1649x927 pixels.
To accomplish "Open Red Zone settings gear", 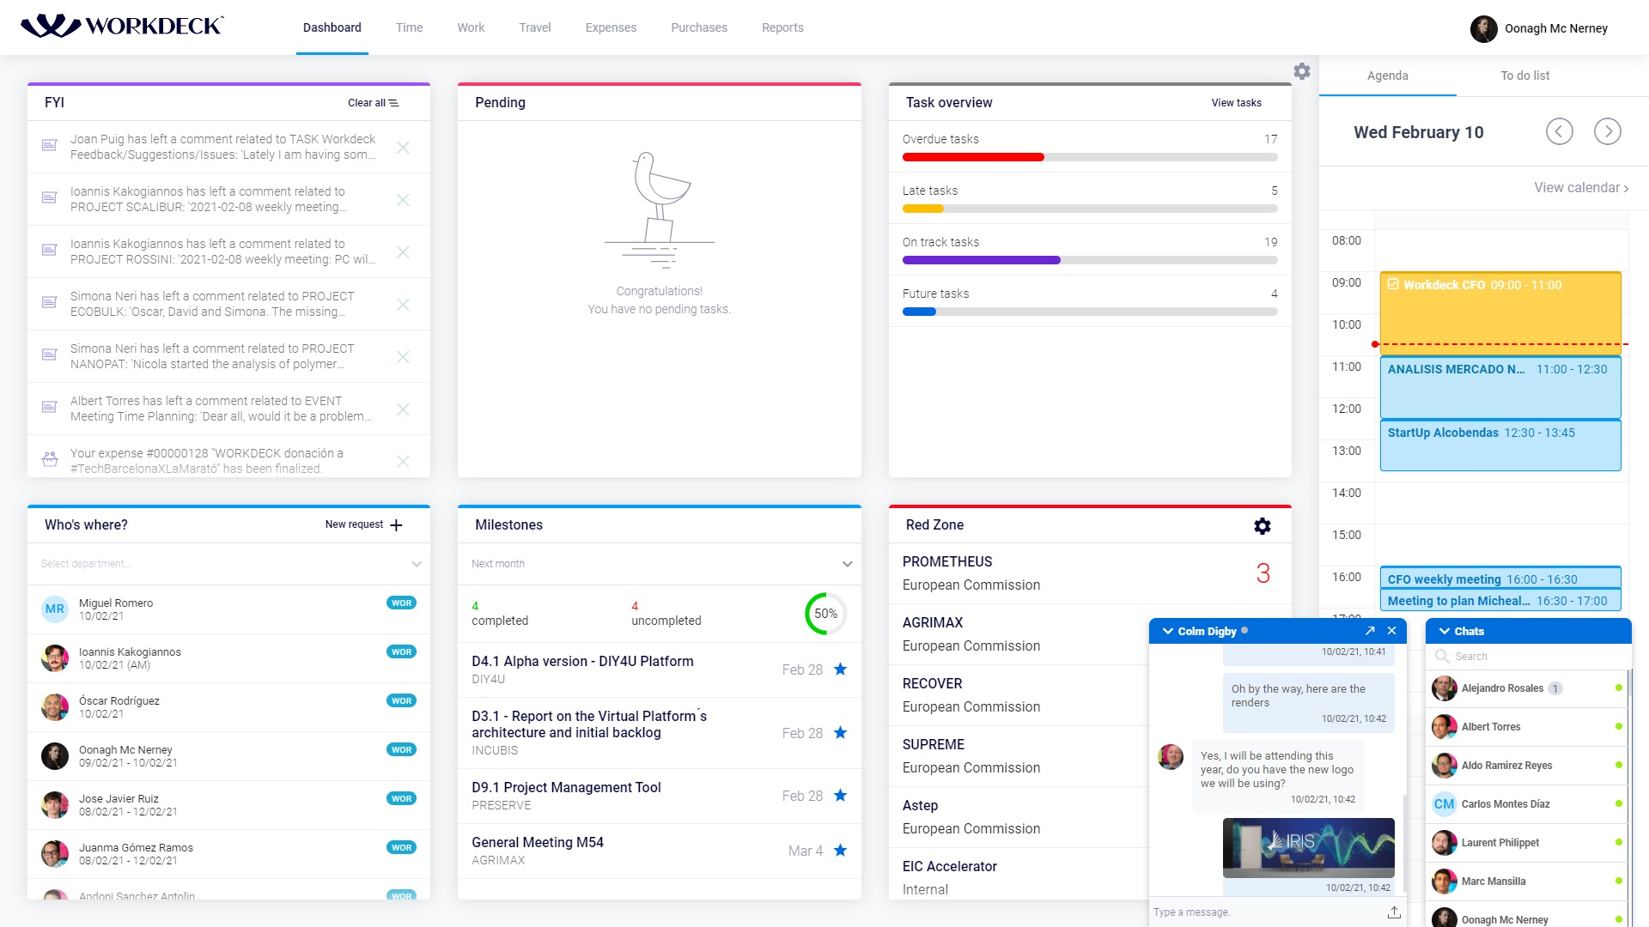I will click(x=1262, y=526).
